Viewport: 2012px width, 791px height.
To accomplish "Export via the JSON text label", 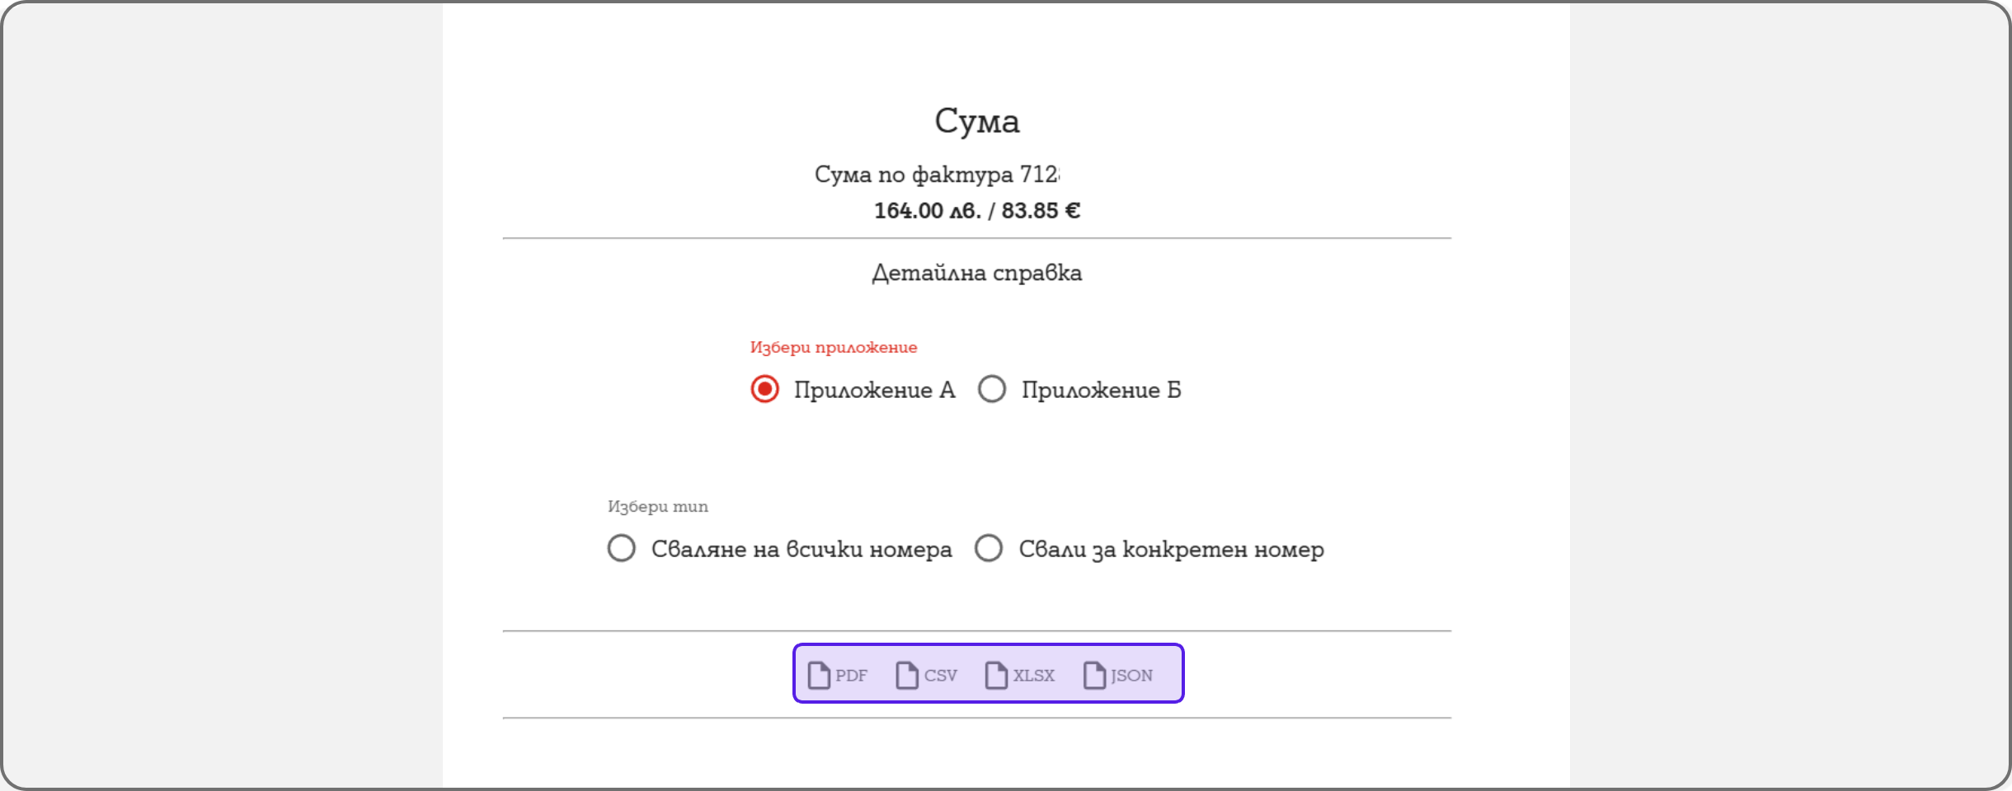I will 1132,676.
